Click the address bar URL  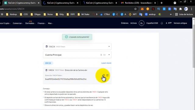[x=12, y=9]
